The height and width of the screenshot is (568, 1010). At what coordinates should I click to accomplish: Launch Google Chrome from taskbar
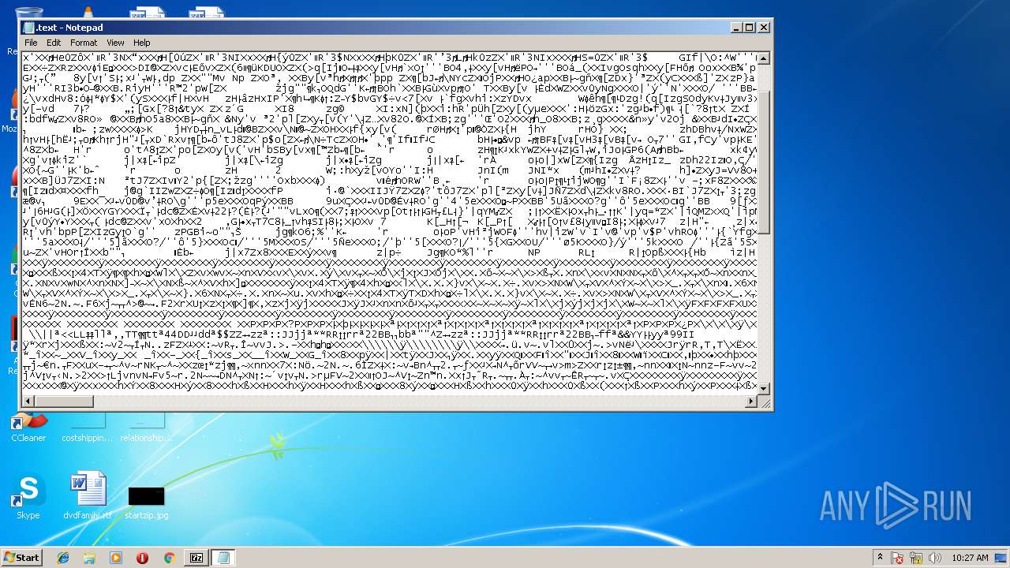[x=168, y=558]
